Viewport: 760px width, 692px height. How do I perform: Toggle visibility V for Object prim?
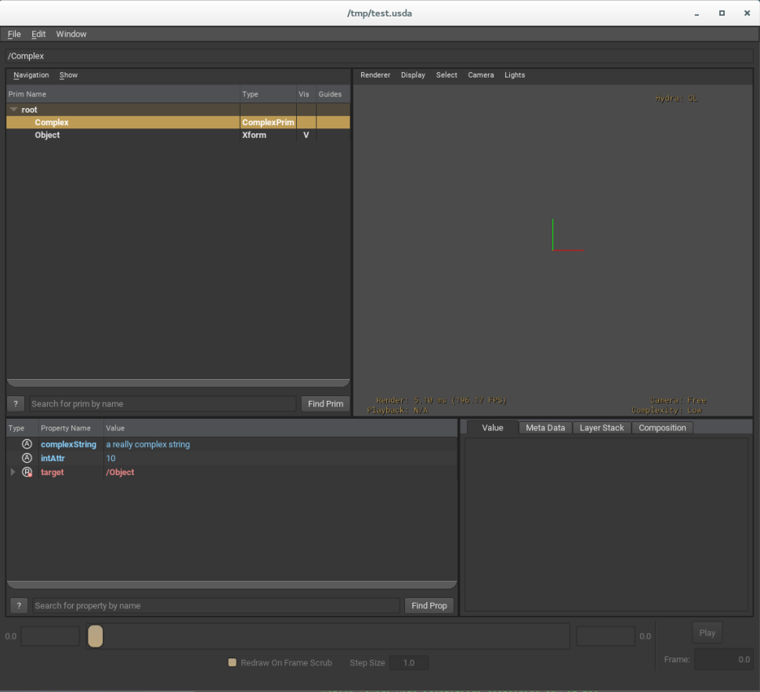tap(306, 135)
